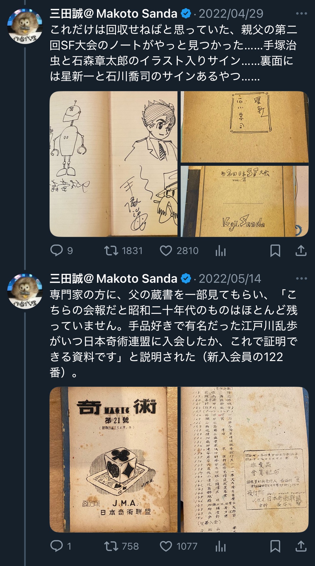View the robot and manga sketch photo
Viewport: 315px width, 566px height.
pos(114,164)
